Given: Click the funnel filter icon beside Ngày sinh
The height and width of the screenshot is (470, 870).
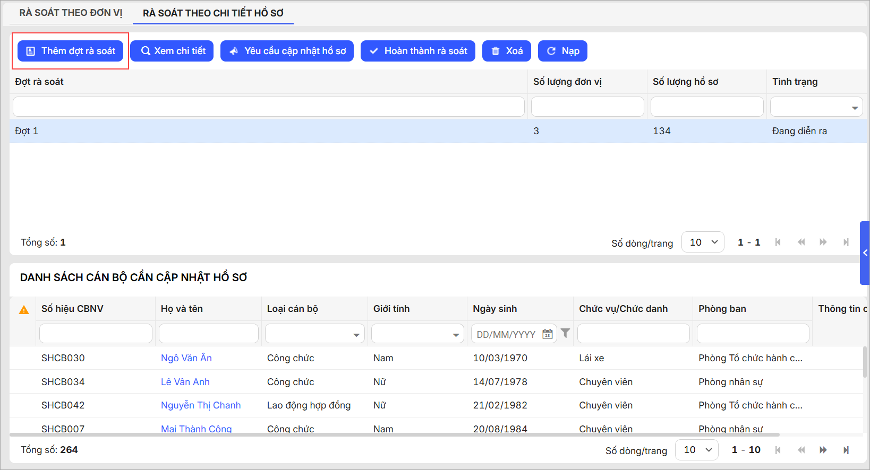Looking at the screenshot, I should coord(565,333).
